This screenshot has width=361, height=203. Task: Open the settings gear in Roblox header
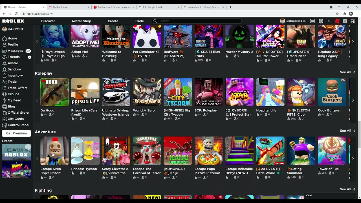345,21
